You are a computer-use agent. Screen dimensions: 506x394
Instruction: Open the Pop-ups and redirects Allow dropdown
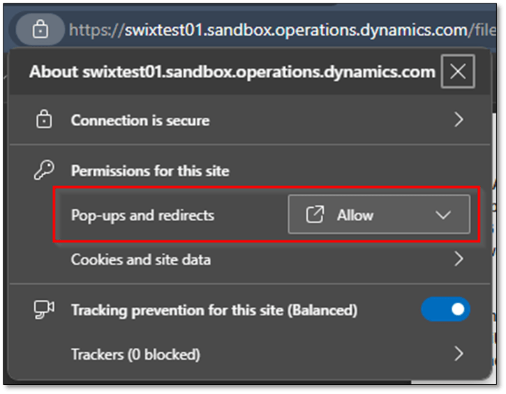378,215
